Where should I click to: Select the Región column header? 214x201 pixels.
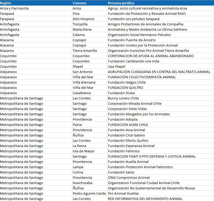(x=36, y=3)
